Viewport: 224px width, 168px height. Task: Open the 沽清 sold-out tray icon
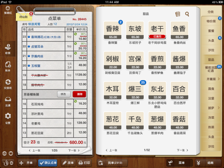(x=8, y=102)
